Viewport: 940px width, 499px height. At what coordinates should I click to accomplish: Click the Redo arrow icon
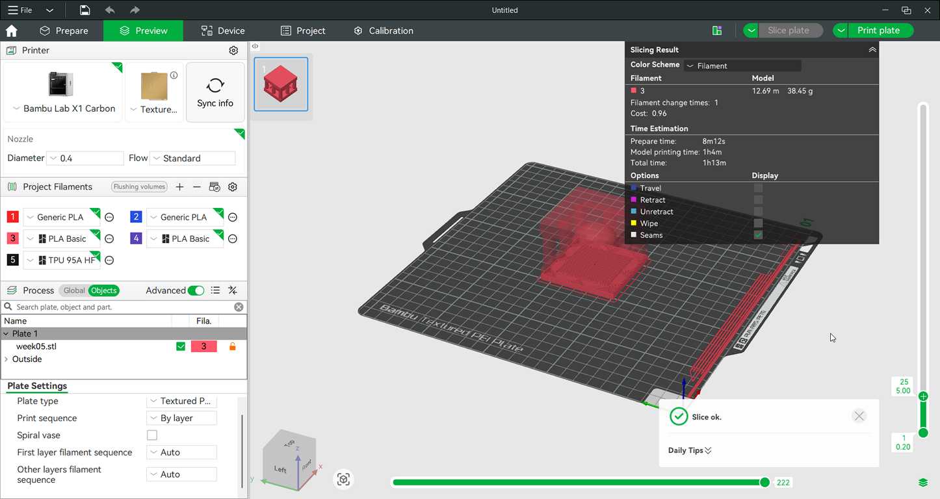click(x=135, y=10)
